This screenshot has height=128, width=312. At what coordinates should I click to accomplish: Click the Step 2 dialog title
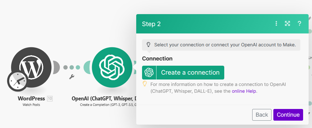[151, 24]
